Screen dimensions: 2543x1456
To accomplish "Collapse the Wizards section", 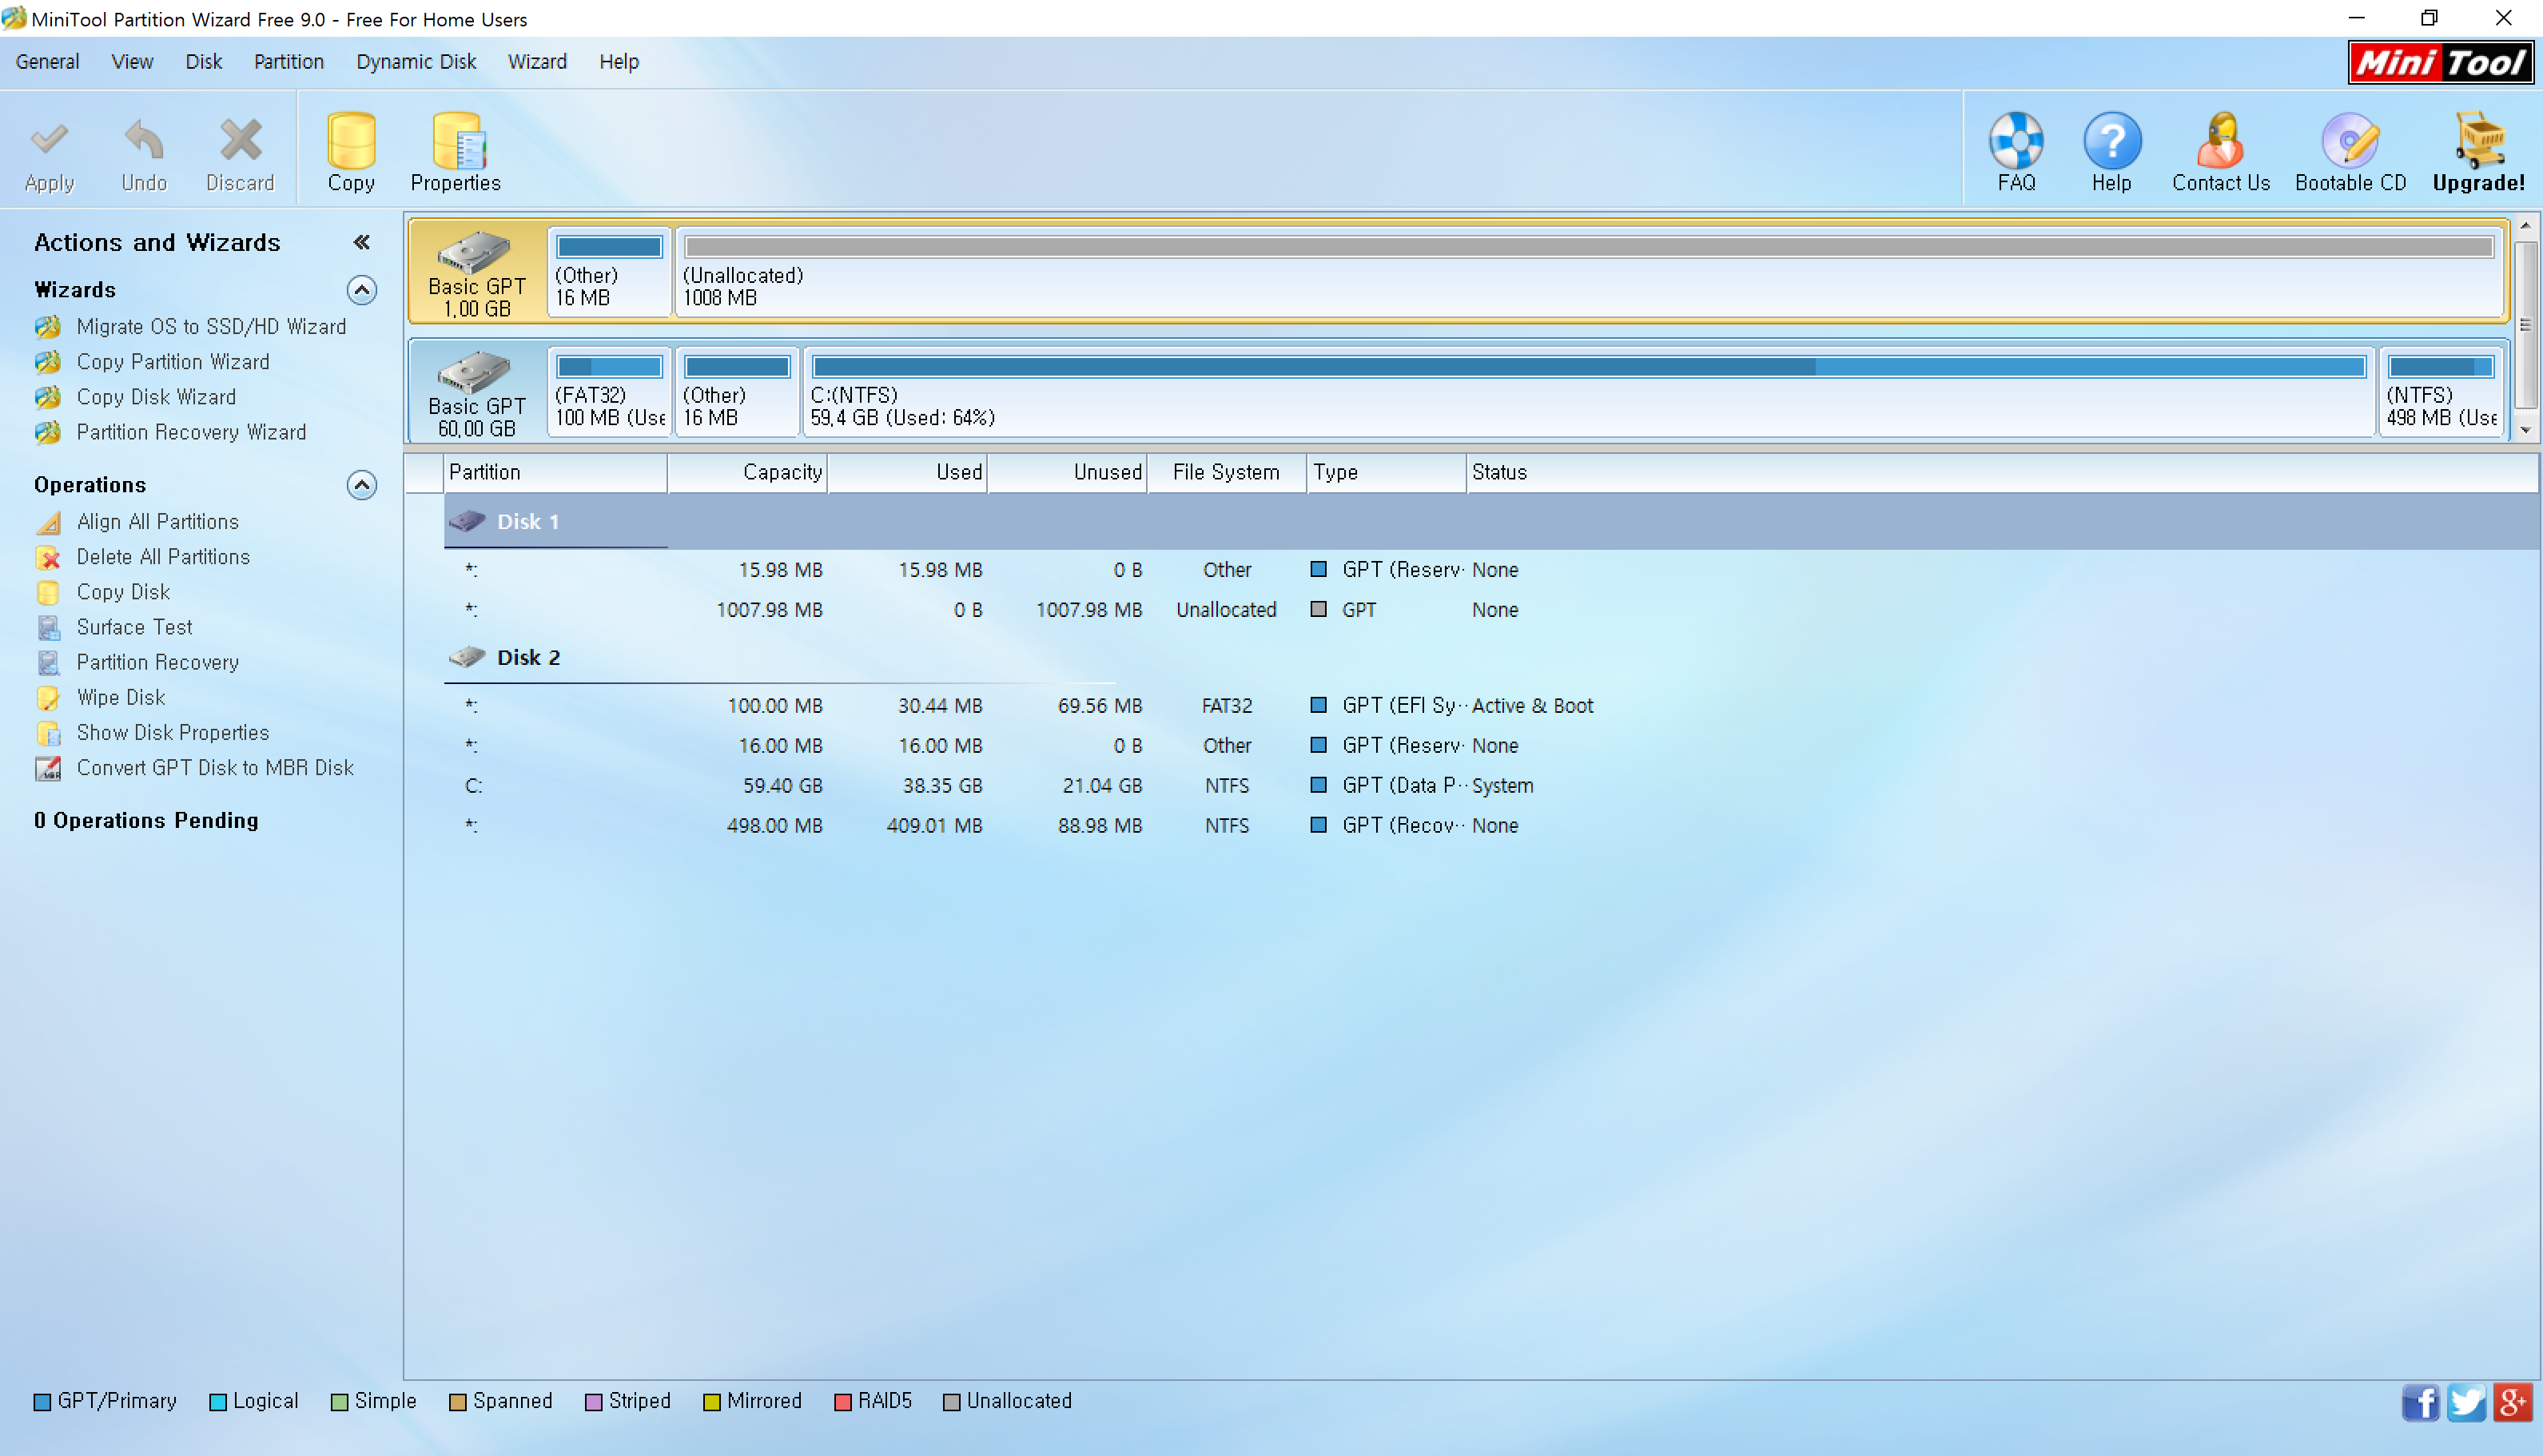I will 361,290.
